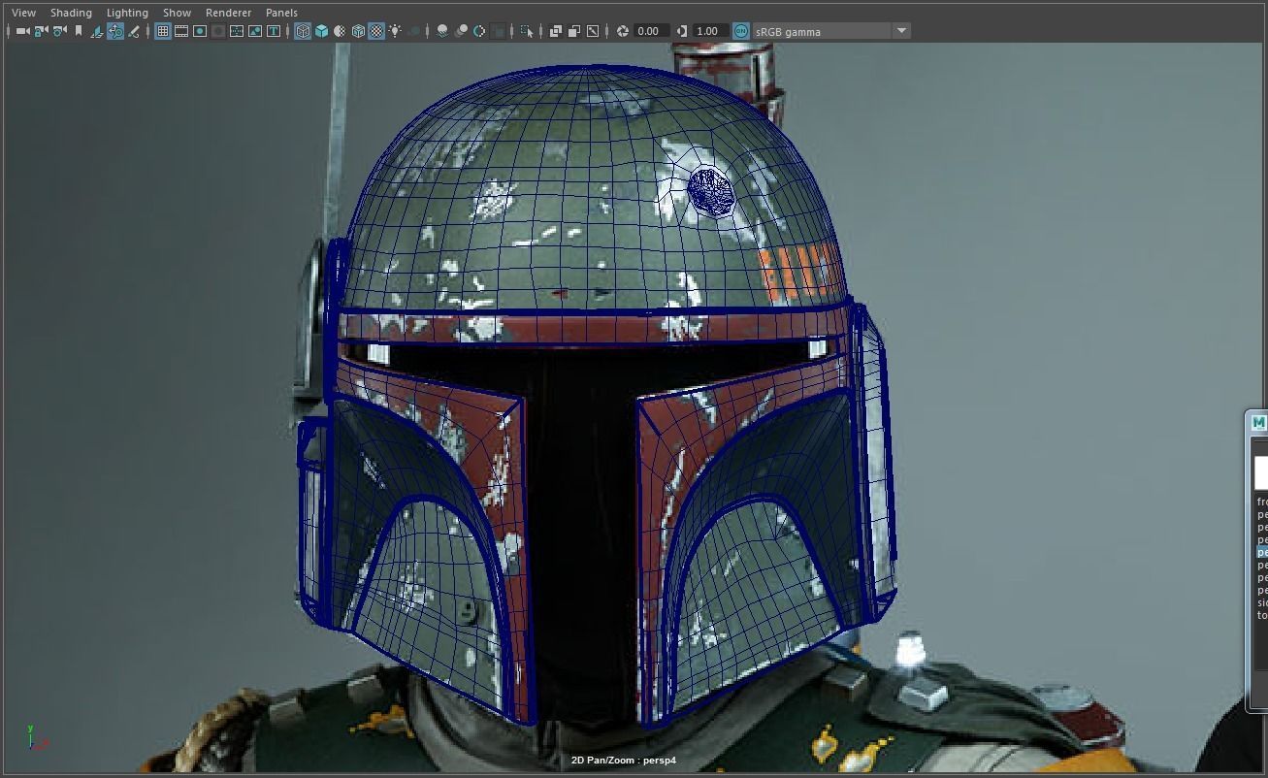Click the "2D Pan/Zoom : persp4" label
1268x778 pixels.
pyautogui.click(x=624, y=761)
